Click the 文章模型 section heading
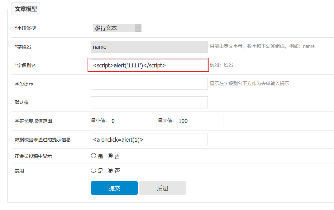Viewport: 334px width, 210px height. pos(26,9)
